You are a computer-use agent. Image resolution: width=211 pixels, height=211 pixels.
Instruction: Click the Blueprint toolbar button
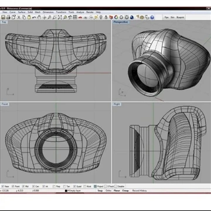[180, 18]
